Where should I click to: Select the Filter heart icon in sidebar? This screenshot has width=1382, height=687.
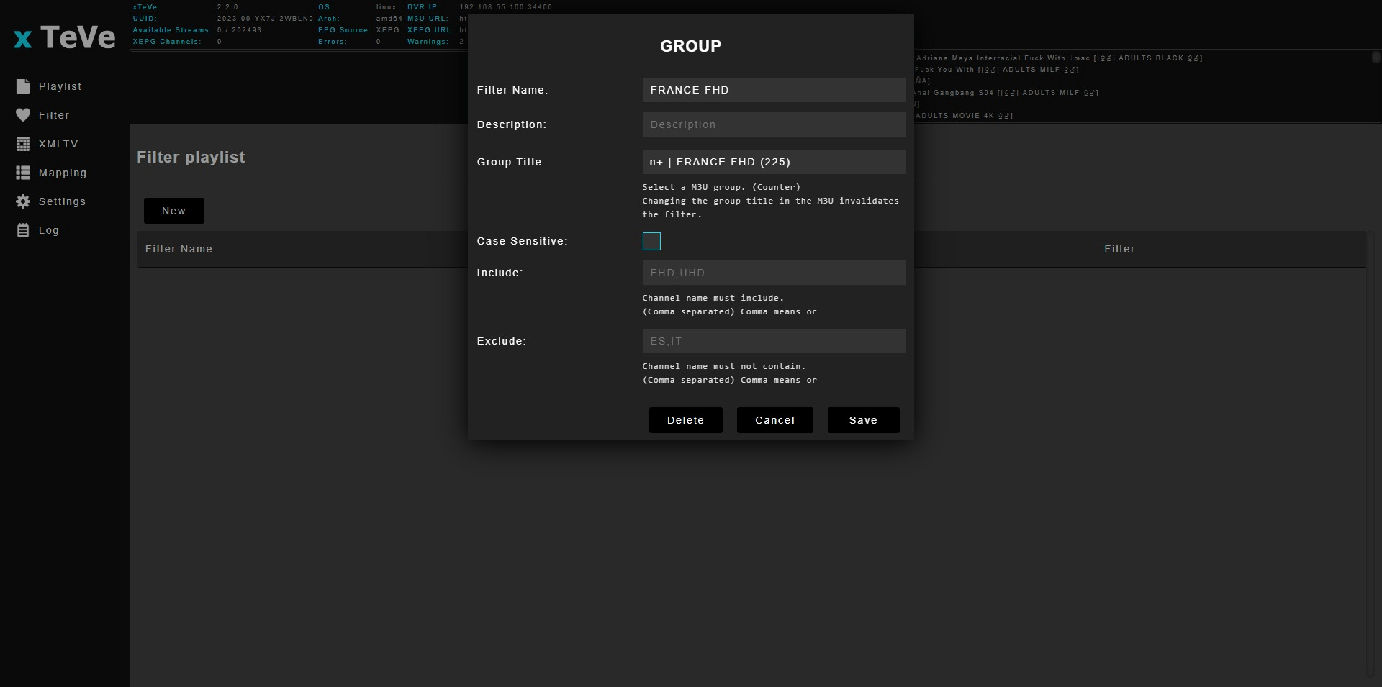(22, 114)
